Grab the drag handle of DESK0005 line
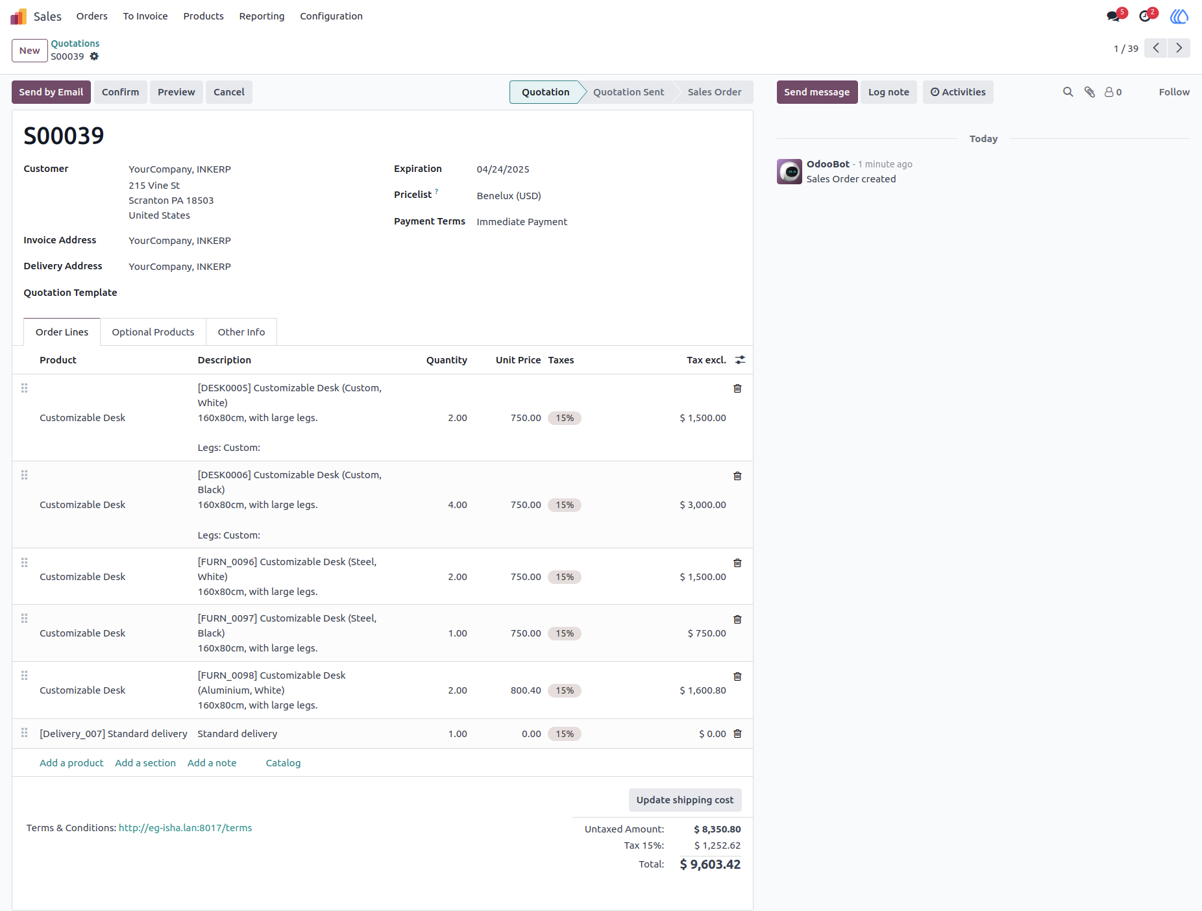Viewport: 1202px width, 911px height. tap(25, 388)
